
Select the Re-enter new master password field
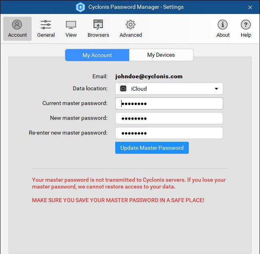coord(169,133)
